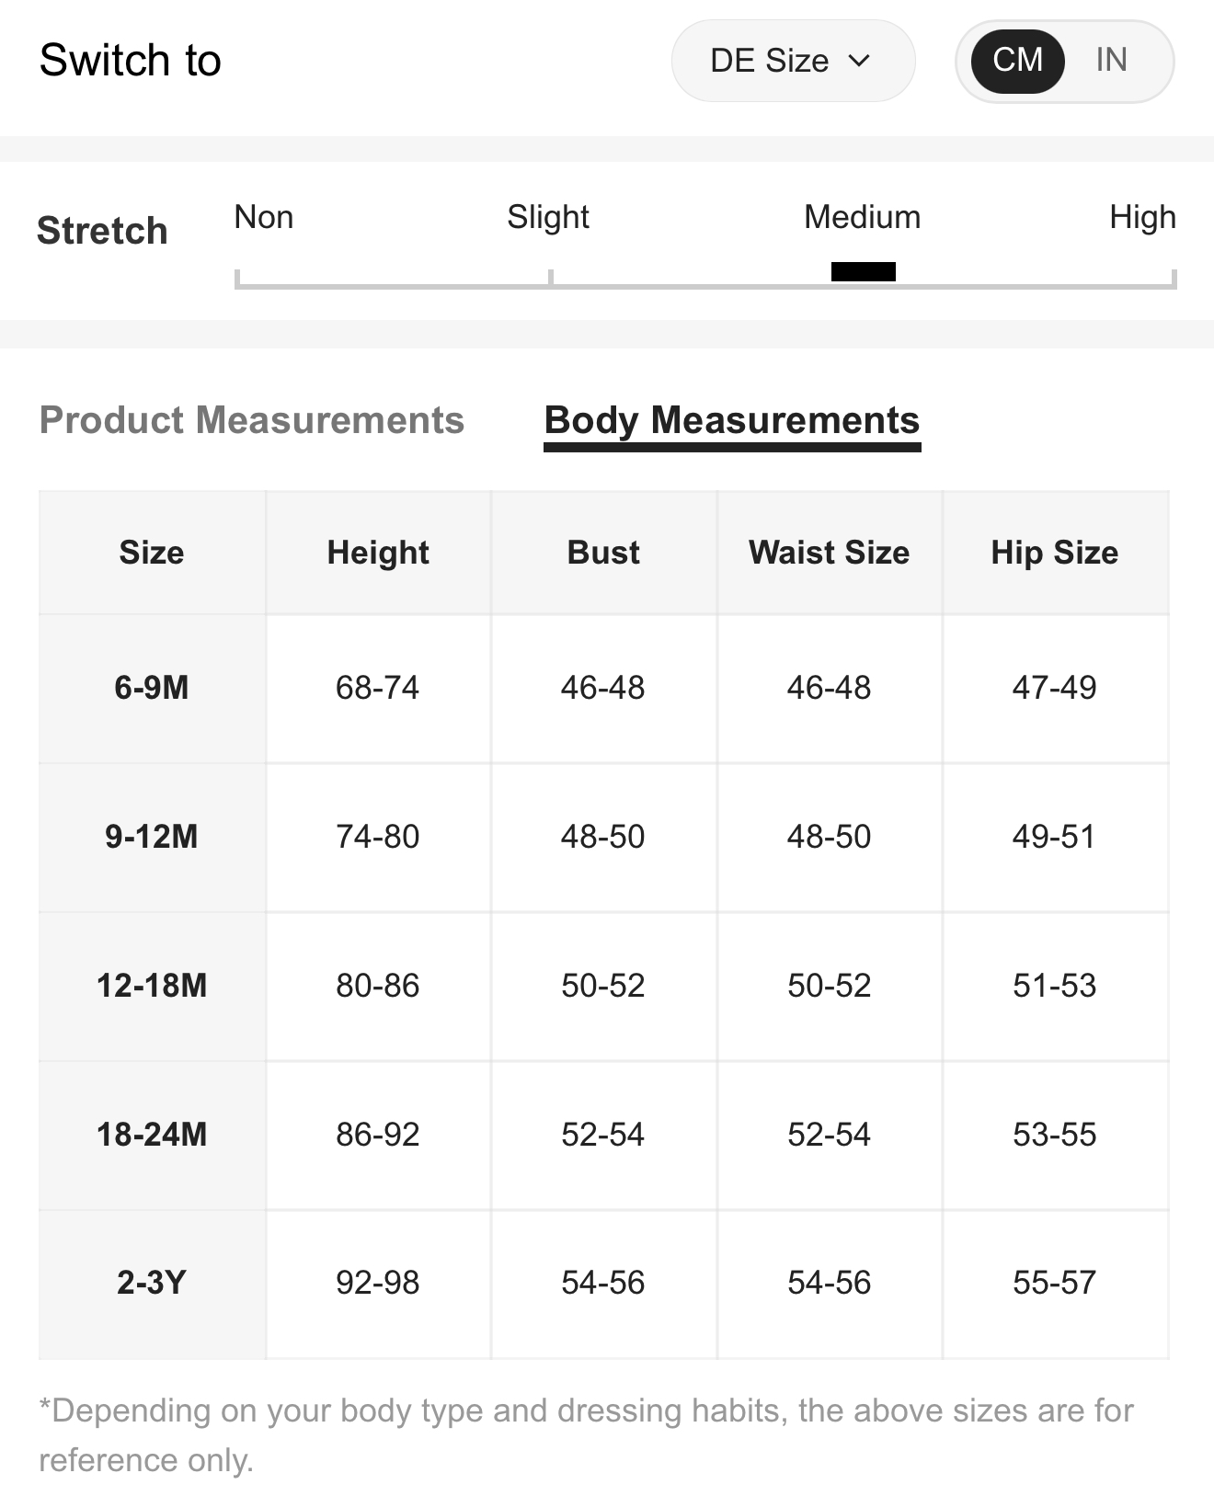The image size is (1214, 1496).
Task: Click the chevron arrow beside DE Size
Action: (x=859, y=61)
